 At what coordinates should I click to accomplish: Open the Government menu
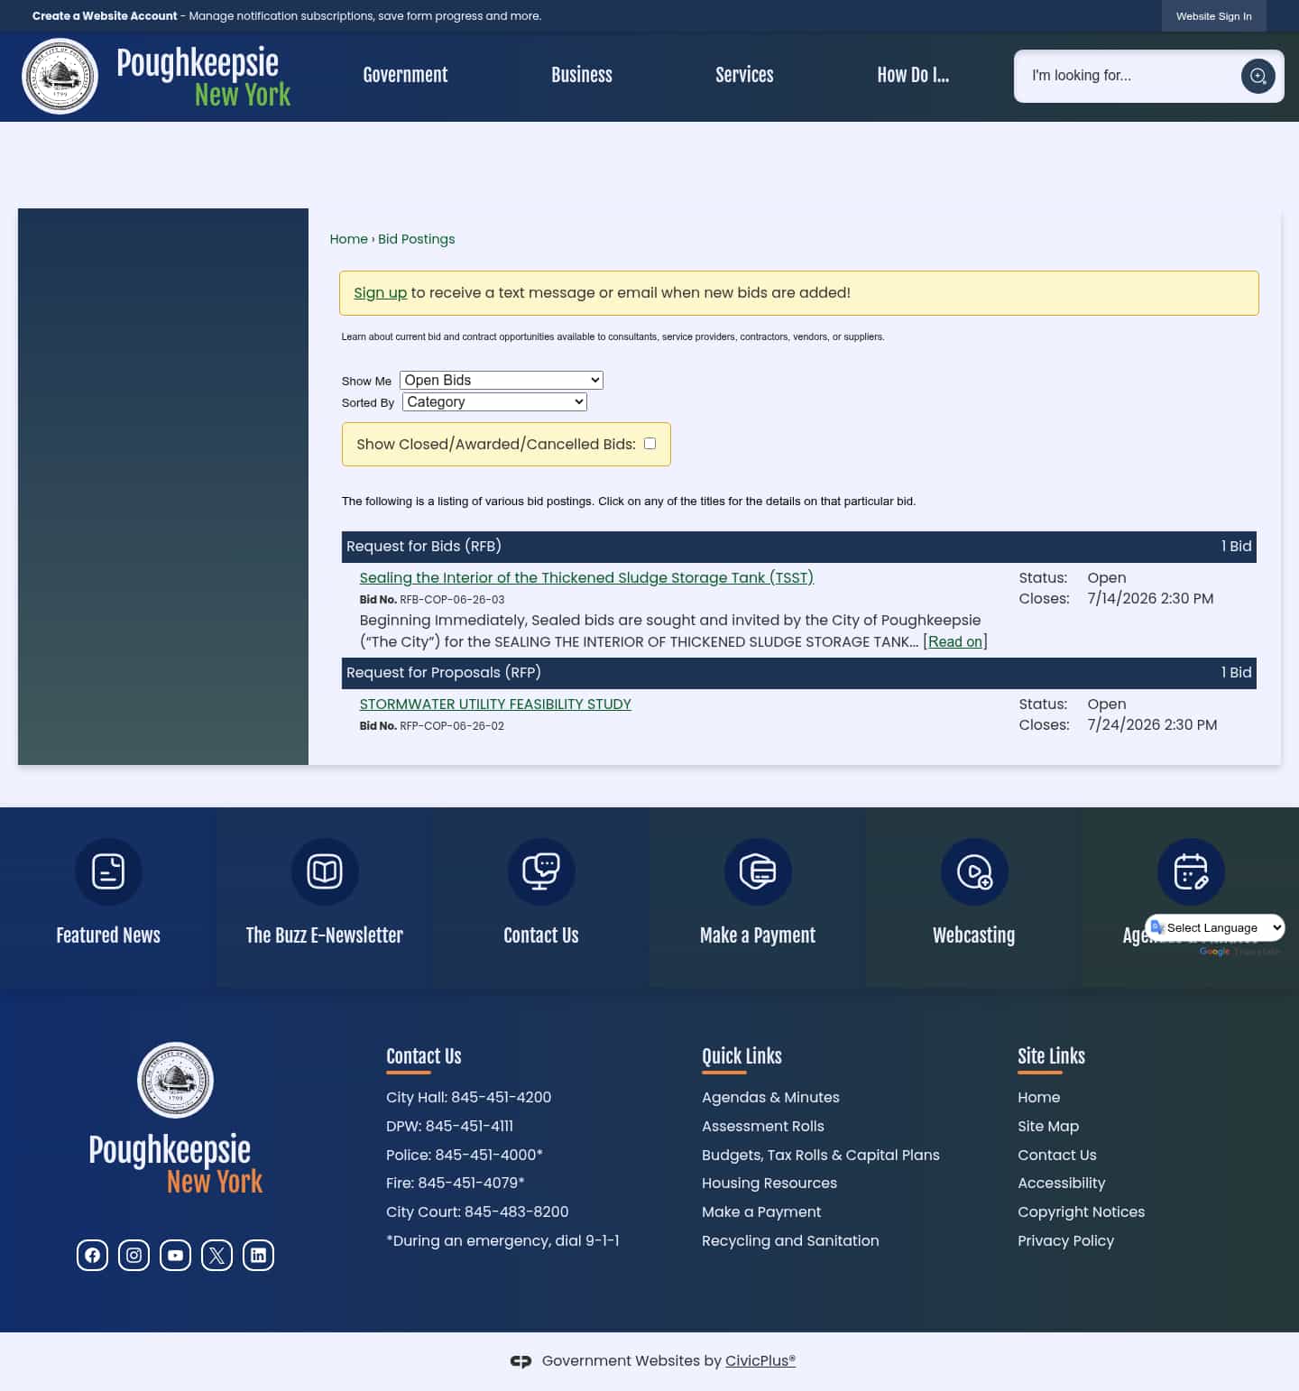click(x=405, y=75)
